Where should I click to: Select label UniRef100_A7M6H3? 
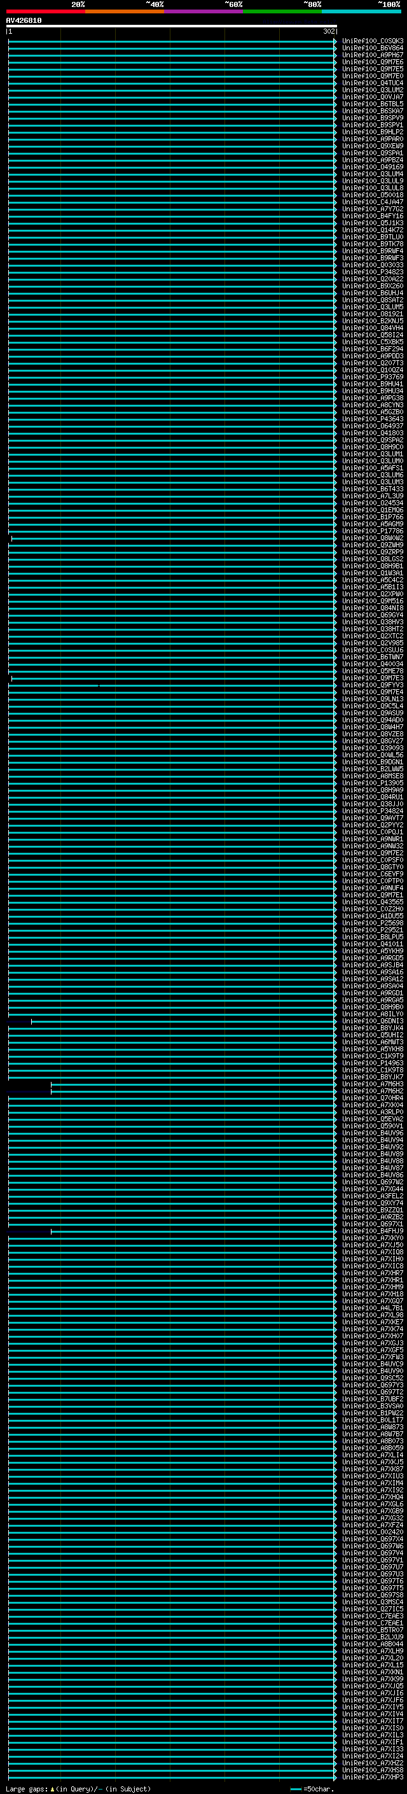(373, 1084)
